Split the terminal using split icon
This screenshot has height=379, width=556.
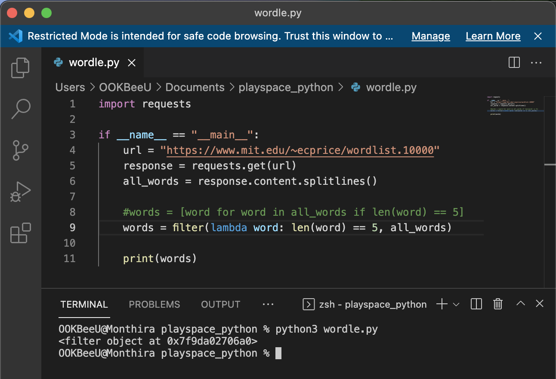tap(476, 304)
